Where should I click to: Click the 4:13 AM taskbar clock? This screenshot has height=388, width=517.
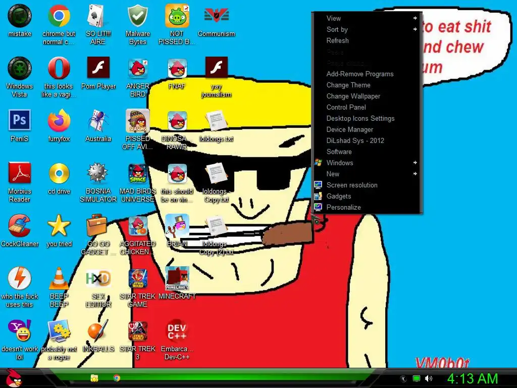pyautogui.click(x=473, y=378)
